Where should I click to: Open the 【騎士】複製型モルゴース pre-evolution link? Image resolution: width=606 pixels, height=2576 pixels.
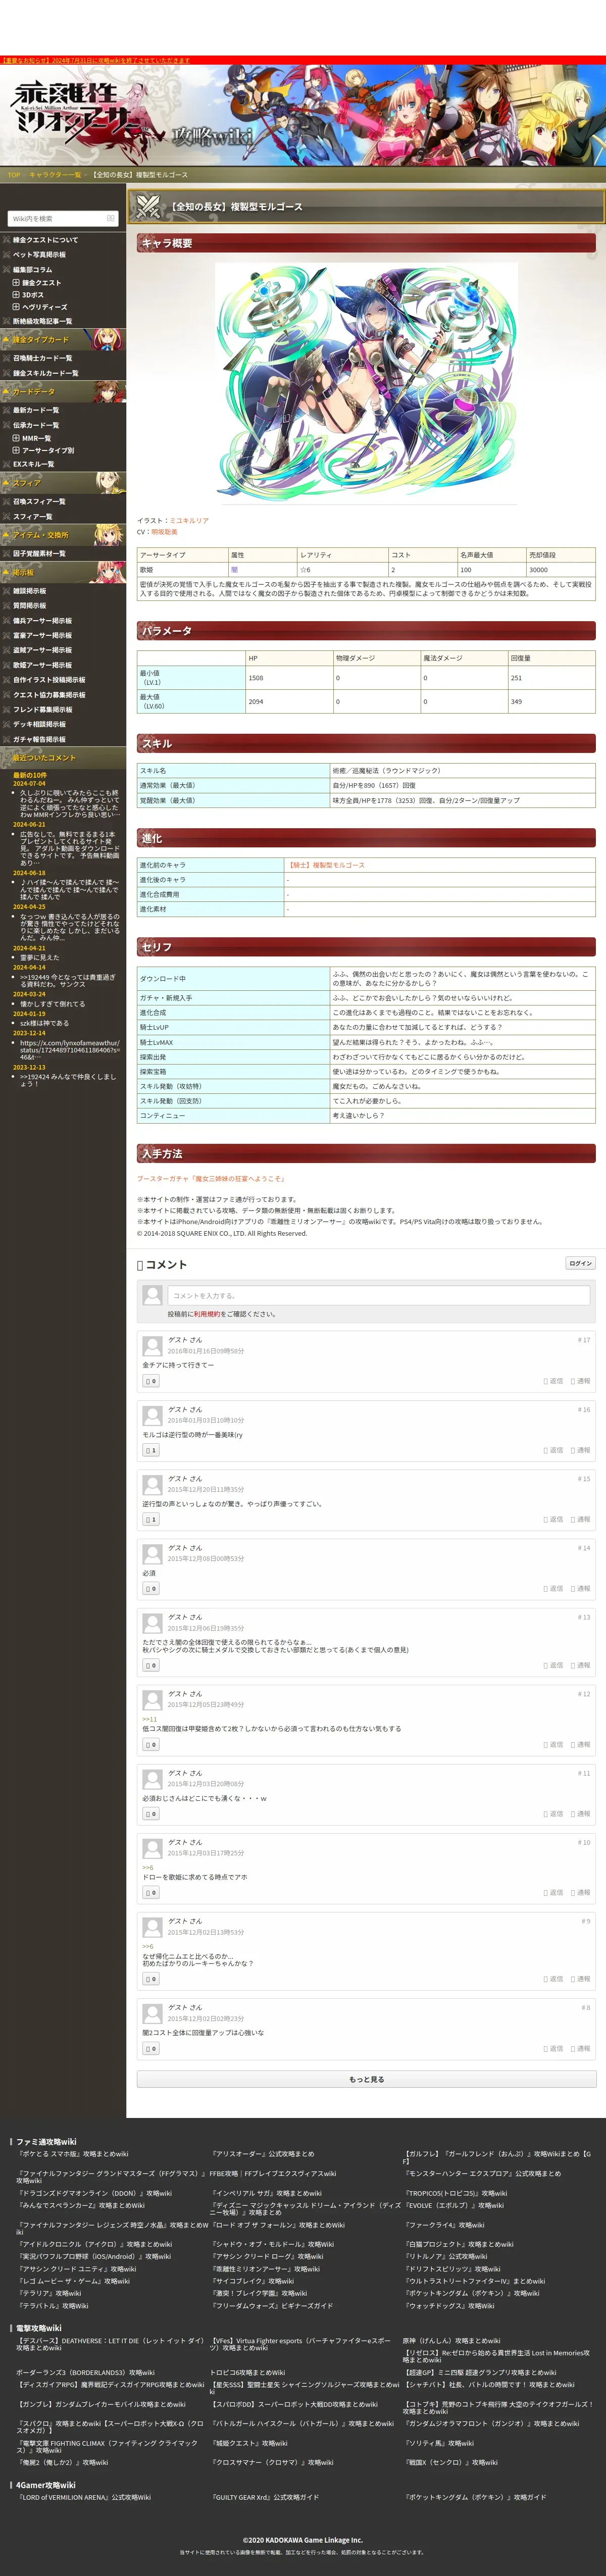(326, 865)
